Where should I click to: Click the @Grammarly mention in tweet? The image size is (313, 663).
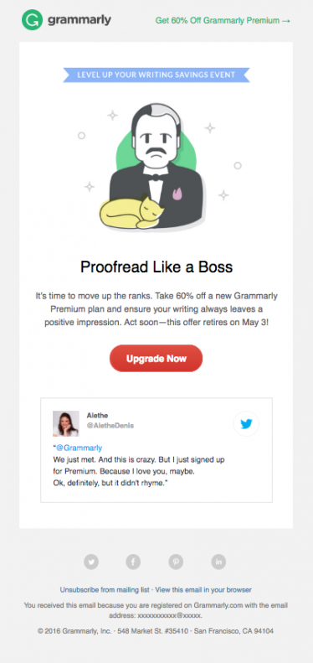point(79,448)
